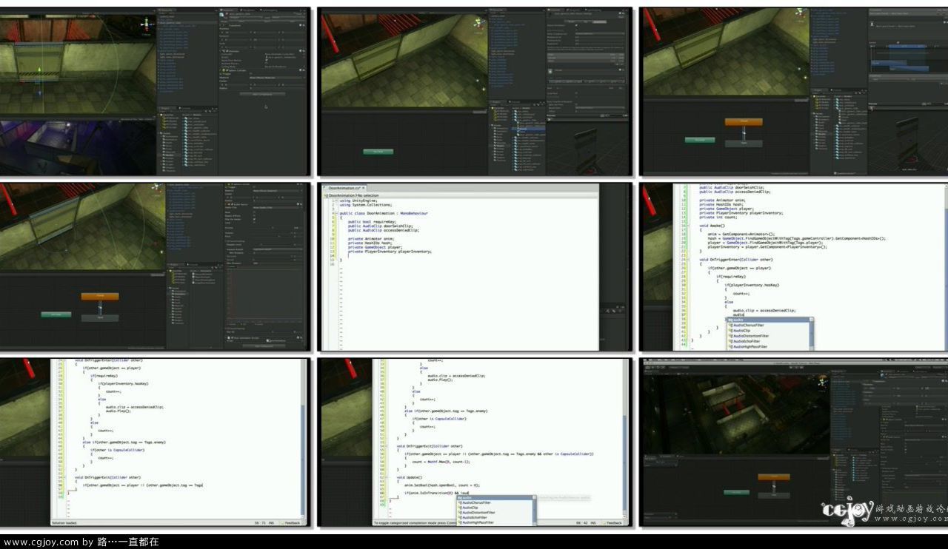Pick AudioDistortionFilter in the Awake-frame autocomplete list
The height and width of the screenshot is (549, 948).
click(751, 336)
